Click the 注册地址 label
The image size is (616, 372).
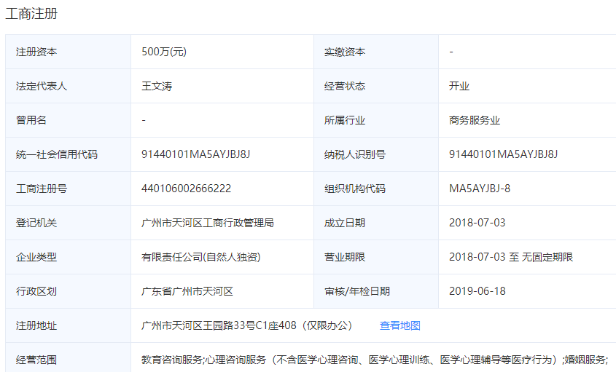point(36,325)
